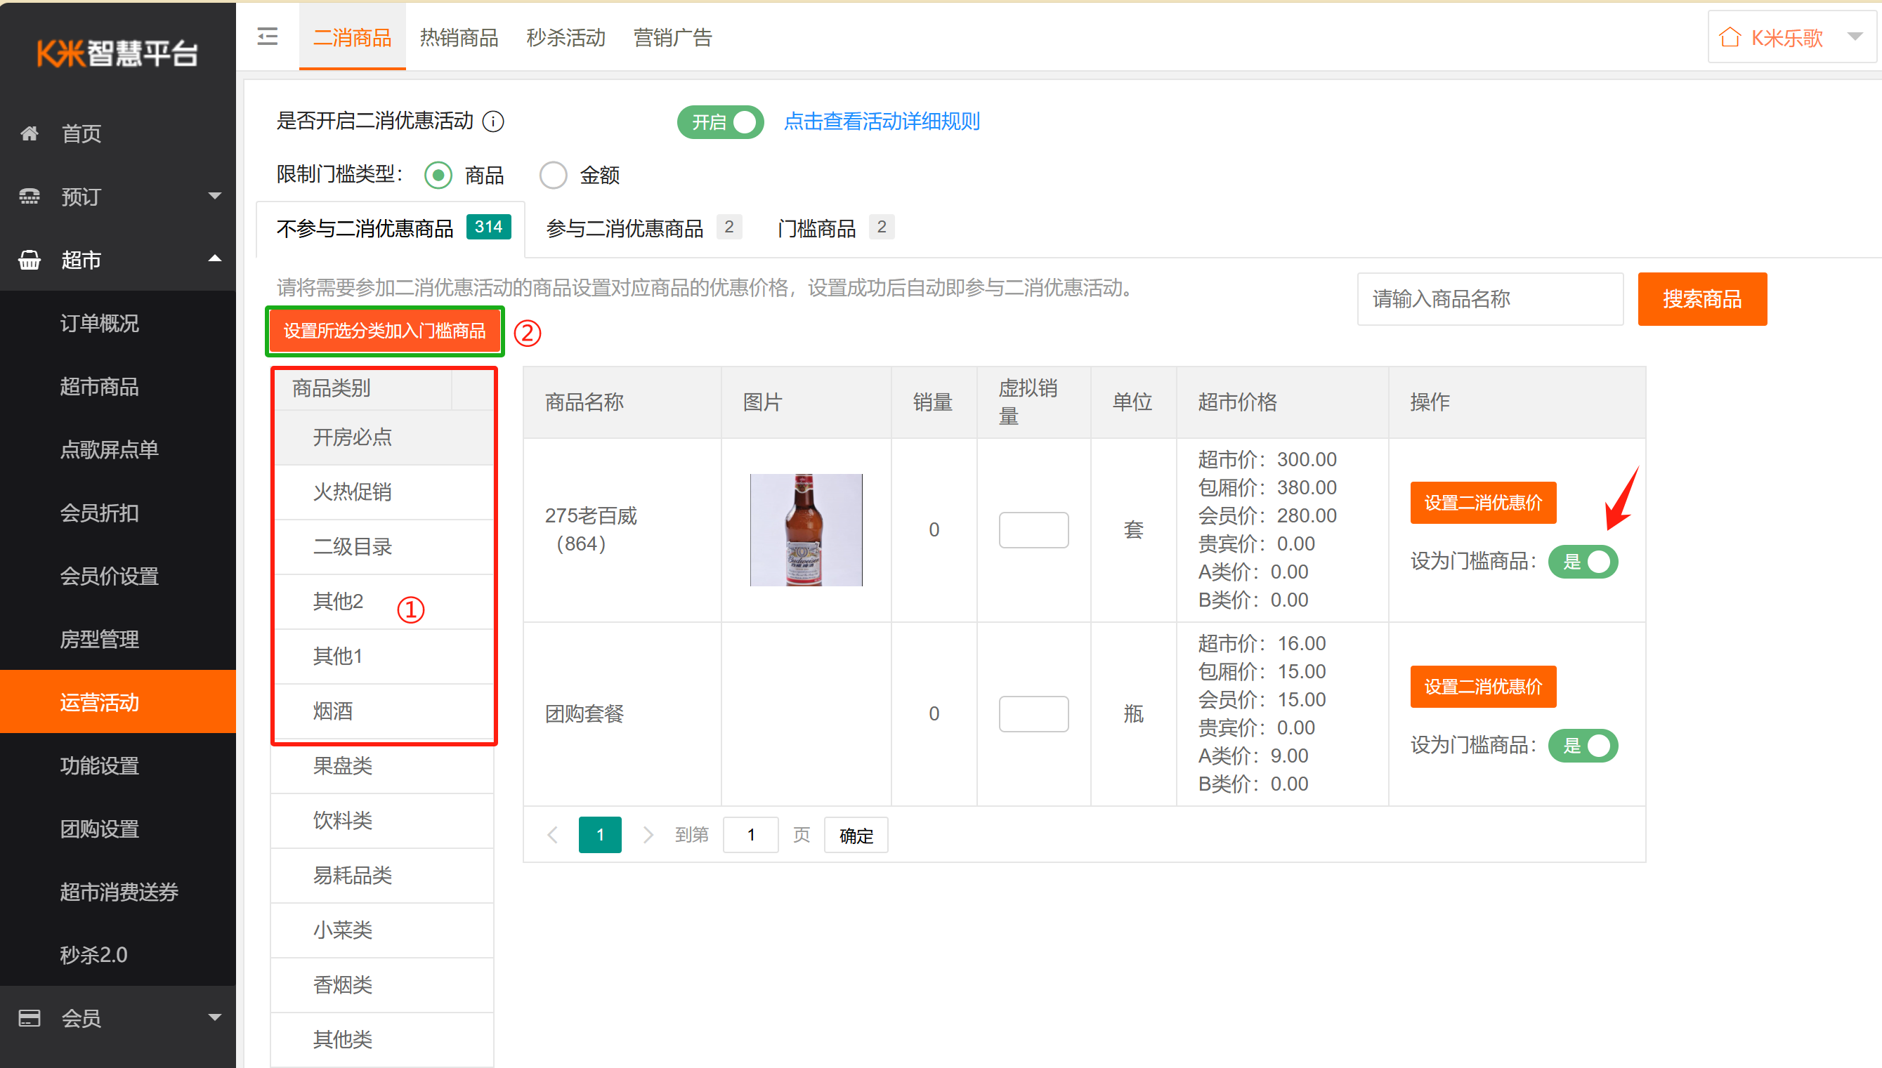Open the 参与二消优惠商品 tab
Image resolution: width=1882 pixels, height=1068 pixels.
pos(625,228)
